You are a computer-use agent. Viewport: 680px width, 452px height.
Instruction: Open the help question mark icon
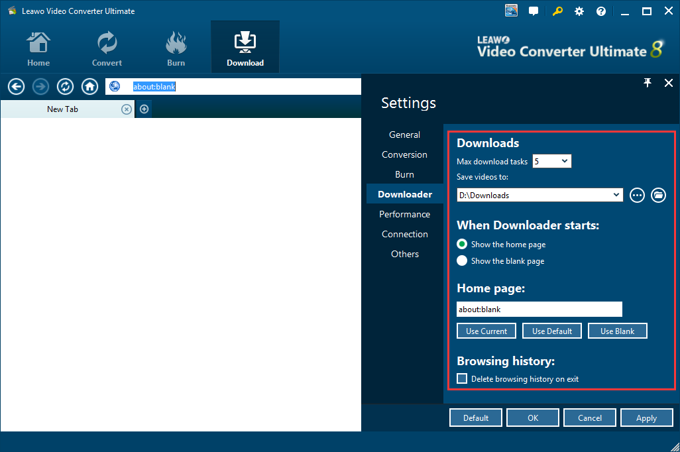pos(601,11)
